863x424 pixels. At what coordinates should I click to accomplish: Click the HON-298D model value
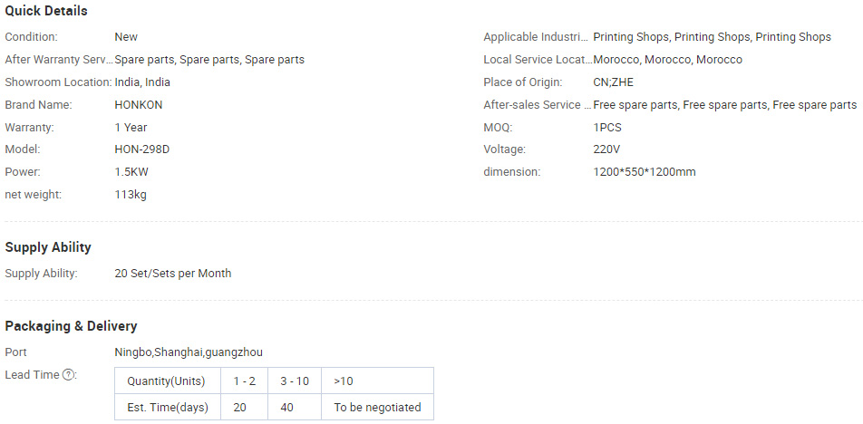[x=142, y=149]
